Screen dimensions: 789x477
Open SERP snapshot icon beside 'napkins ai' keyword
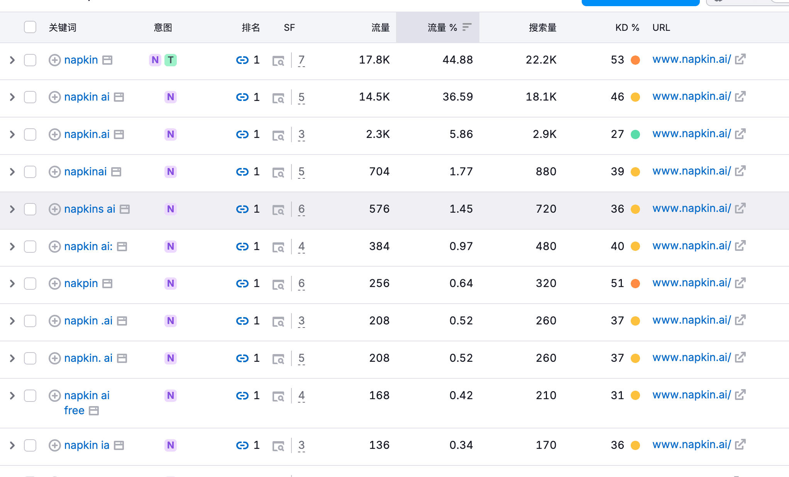[125, 209]
